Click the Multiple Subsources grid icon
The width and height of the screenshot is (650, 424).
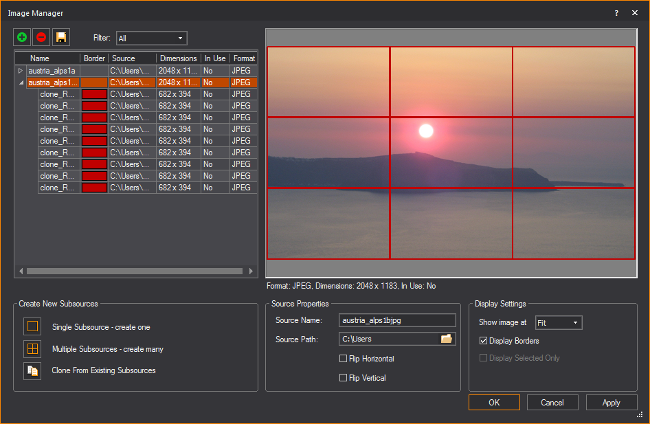[x=32, y=349]
